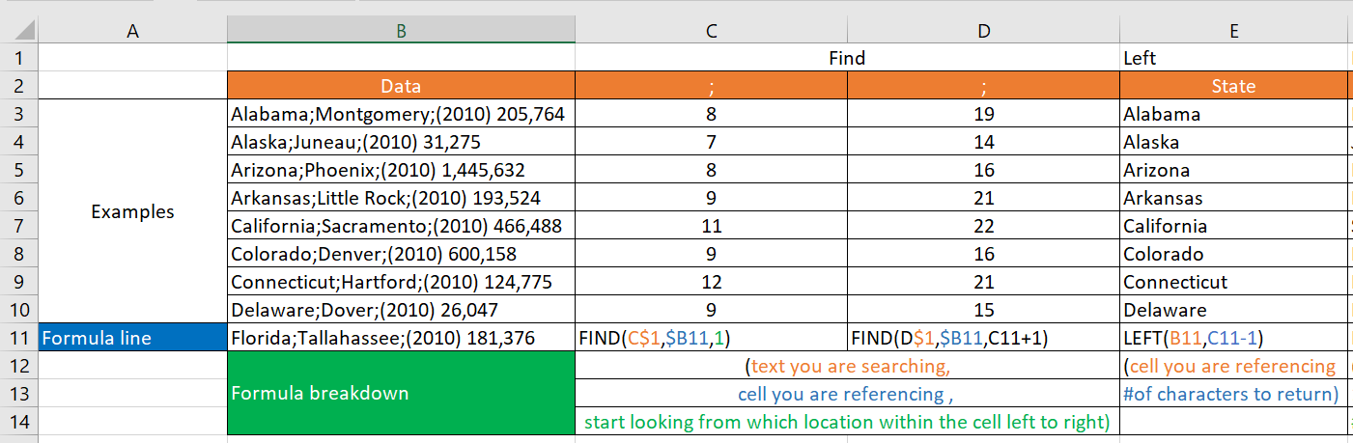Select row 11 header
The width and height of the screenshot is (1353, 443).
tap(18, 338)
